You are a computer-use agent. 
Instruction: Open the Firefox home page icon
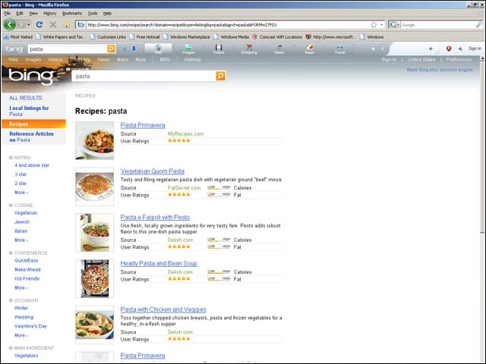click(66, 24)
